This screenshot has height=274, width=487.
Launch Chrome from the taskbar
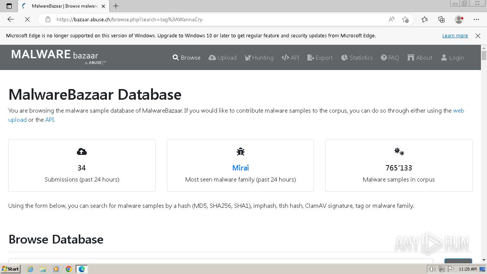(69, 269)
